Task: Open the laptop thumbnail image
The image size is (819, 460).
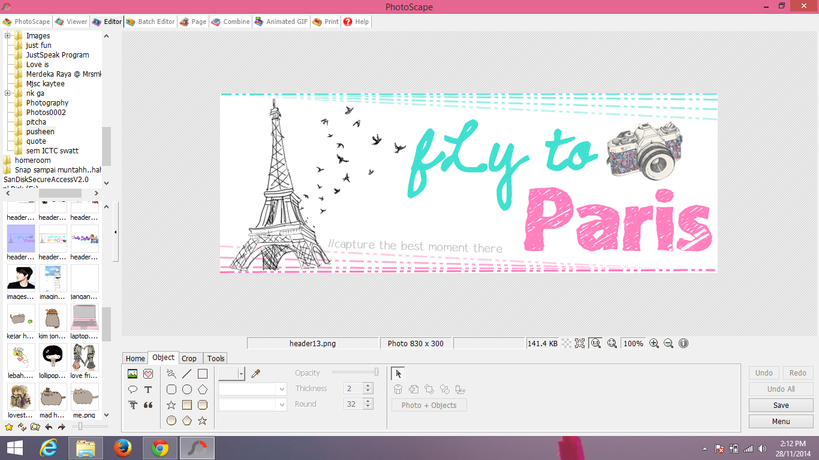Action: tap(85, 322)
